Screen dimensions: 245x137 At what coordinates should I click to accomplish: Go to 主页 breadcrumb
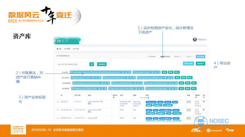coord(60,49)
